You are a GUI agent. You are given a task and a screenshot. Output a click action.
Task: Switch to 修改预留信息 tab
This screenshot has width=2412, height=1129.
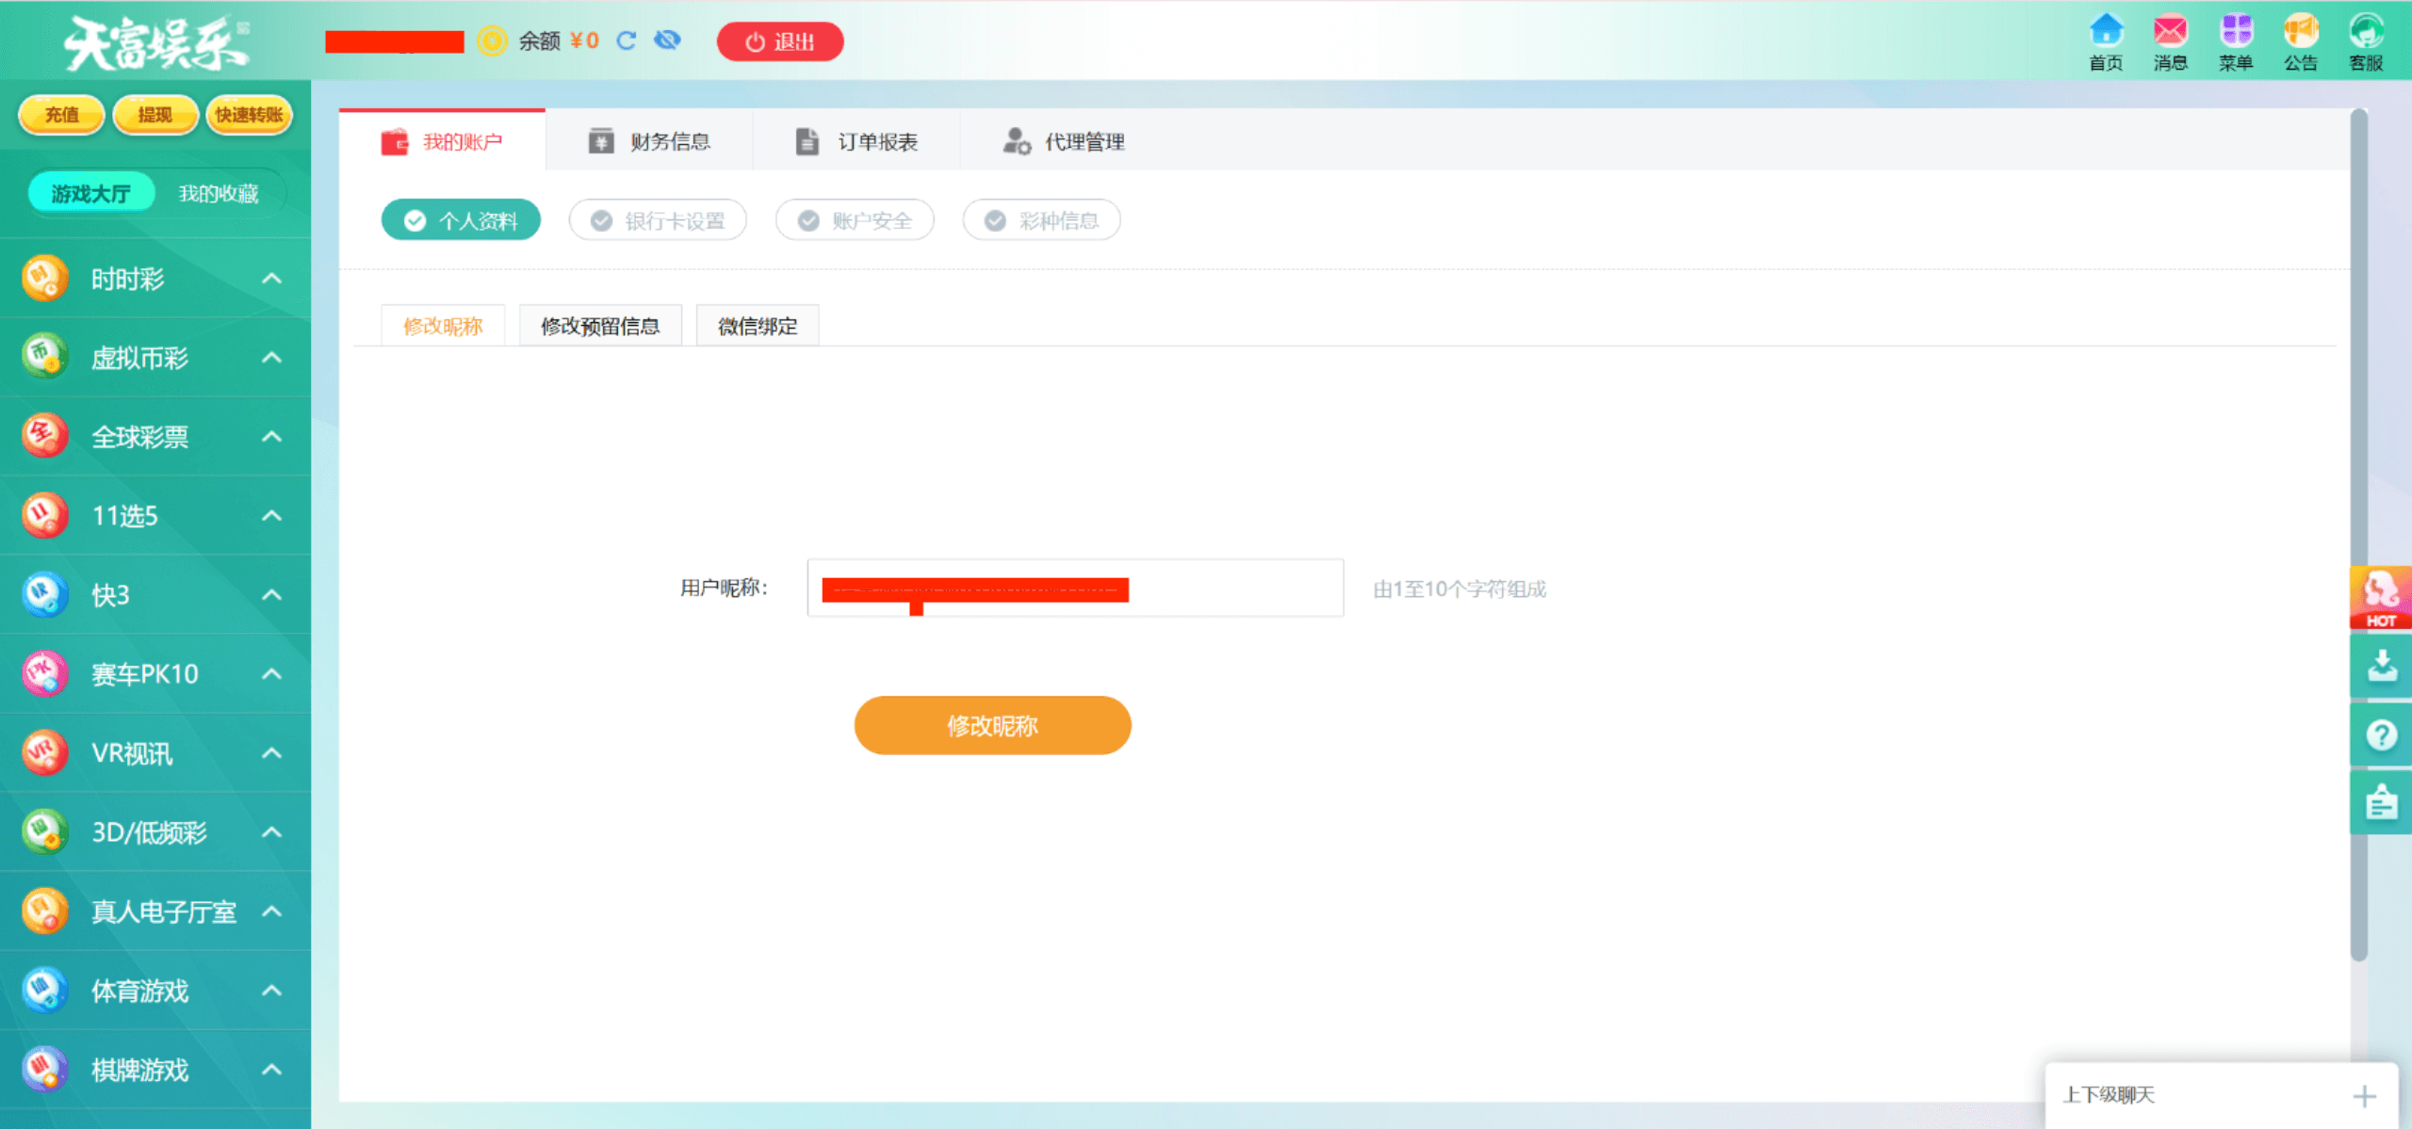(600, 326)
